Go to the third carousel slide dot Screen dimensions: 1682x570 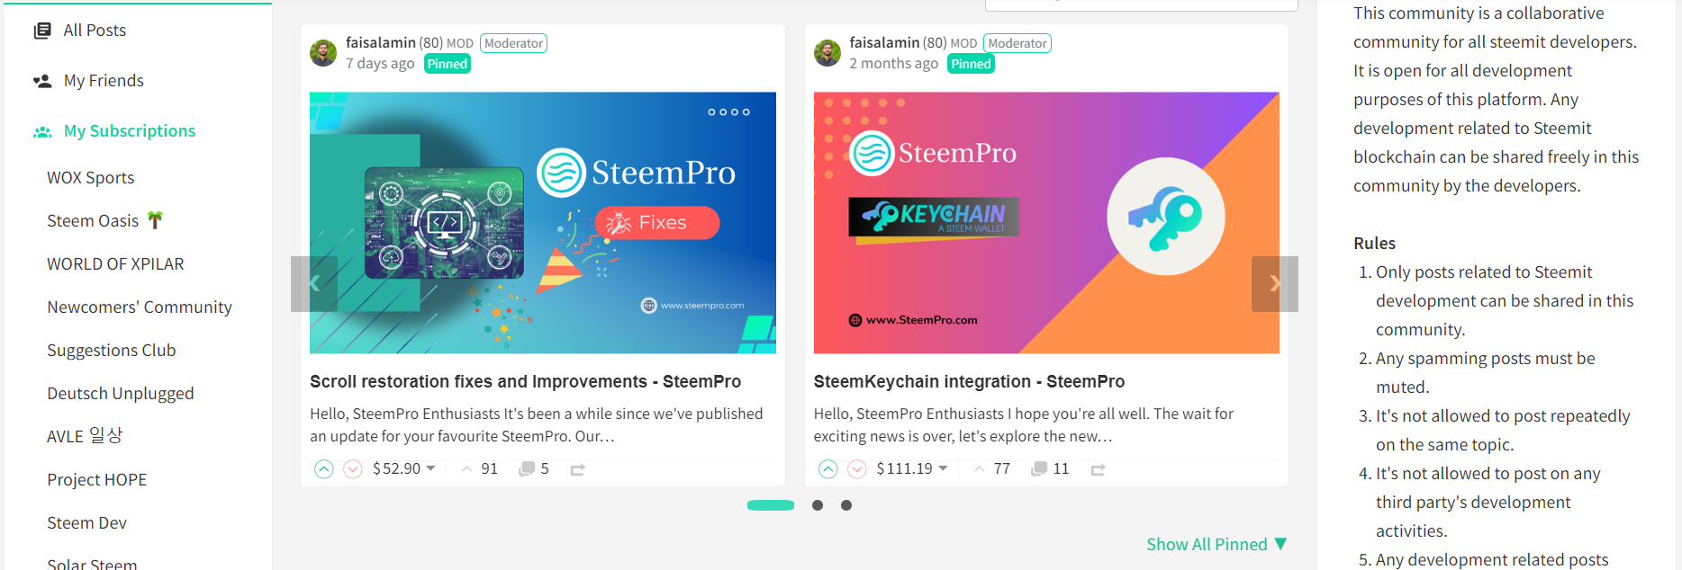point(846,505)
